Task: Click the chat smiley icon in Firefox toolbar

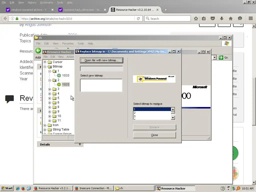Action: point(240,18)
